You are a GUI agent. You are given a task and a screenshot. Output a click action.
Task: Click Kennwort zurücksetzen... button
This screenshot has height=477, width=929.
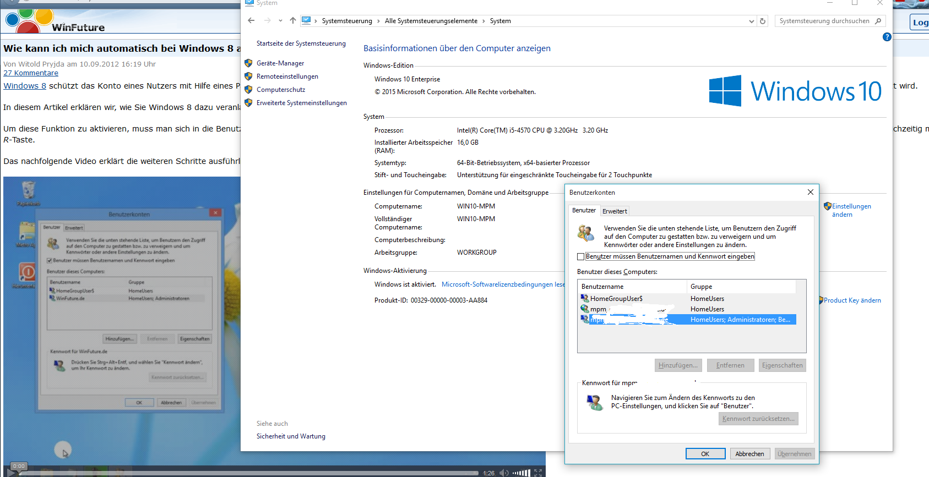click(758, 419)
